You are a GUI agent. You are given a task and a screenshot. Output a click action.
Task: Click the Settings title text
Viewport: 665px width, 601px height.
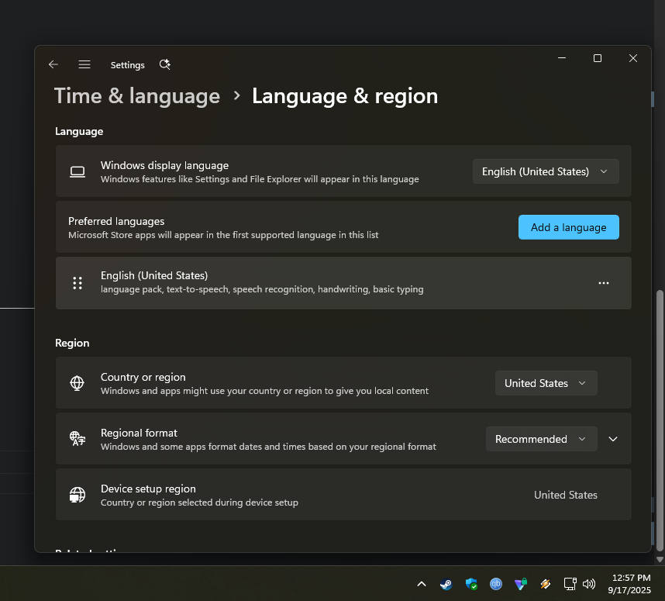click(x=128, y=65)
